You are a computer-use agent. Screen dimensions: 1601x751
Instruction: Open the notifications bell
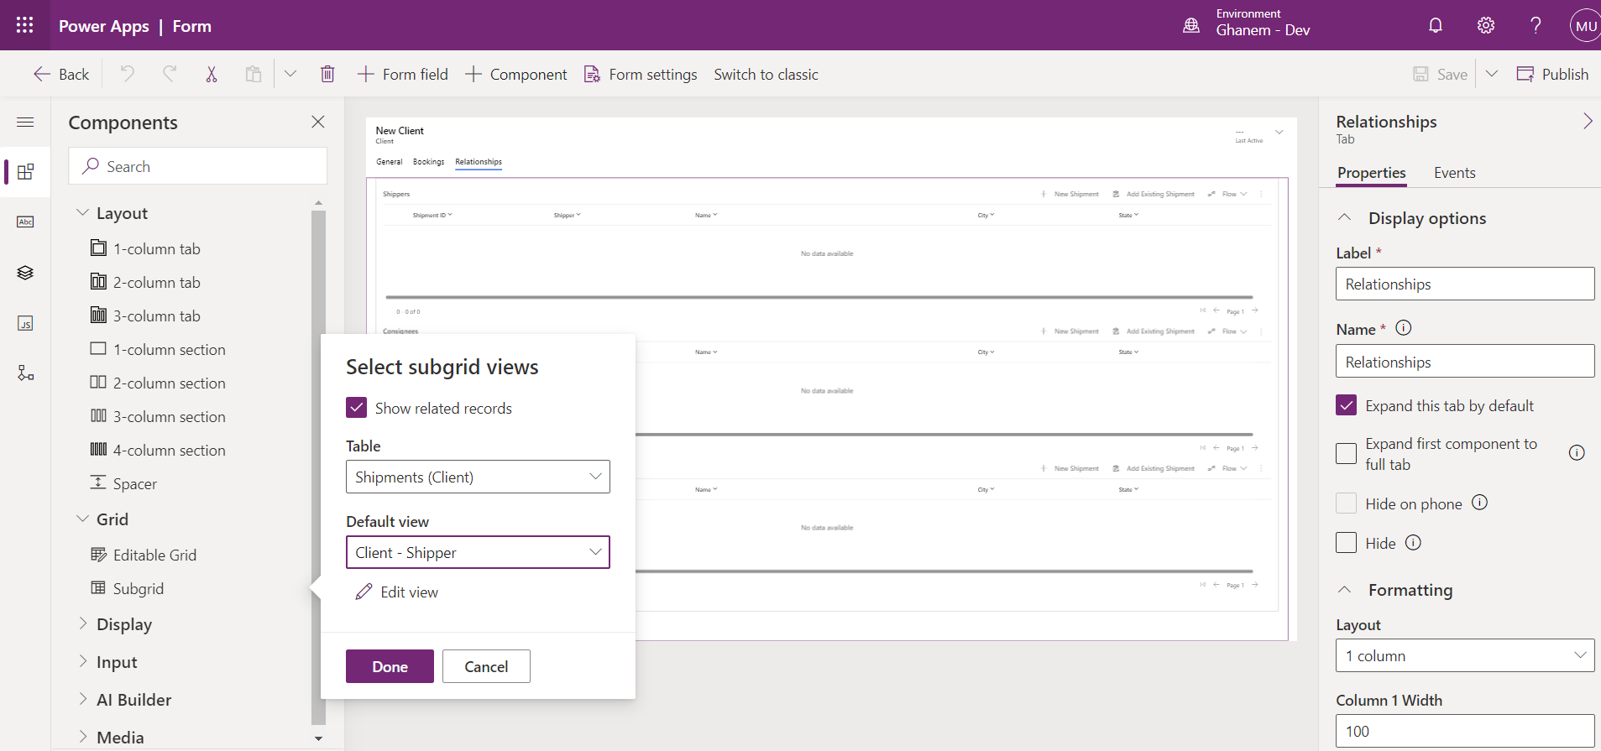pos(1436,25)
